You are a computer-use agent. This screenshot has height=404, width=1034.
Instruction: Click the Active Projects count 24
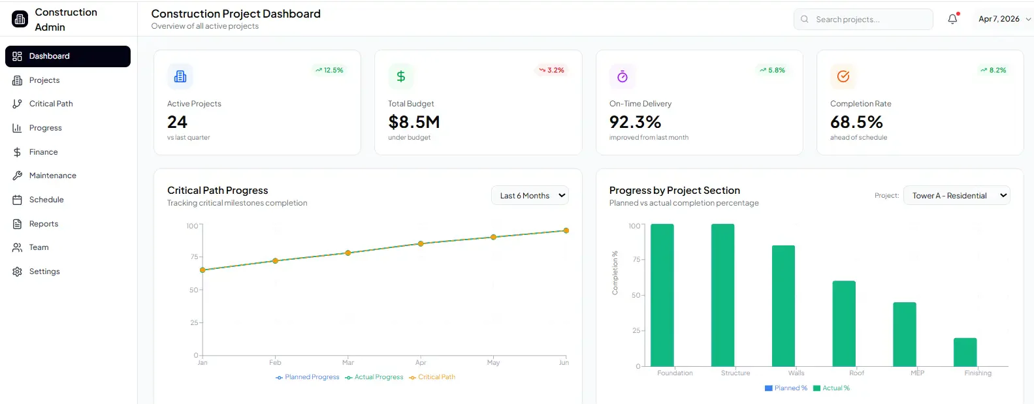pos(178,122)
